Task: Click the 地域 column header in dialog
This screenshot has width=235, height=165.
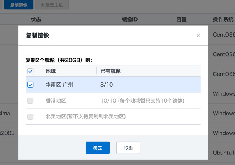Action: 51,71
